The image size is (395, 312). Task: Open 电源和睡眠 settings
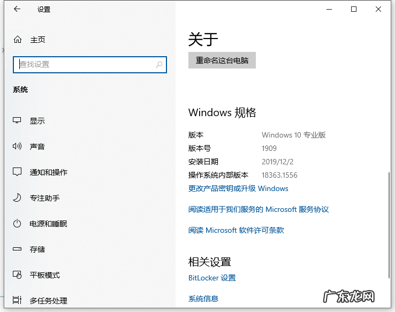pos(48,224)
